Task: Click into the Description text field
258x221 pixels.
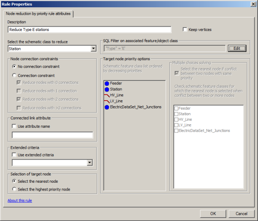Action: [x=89, y=30]
